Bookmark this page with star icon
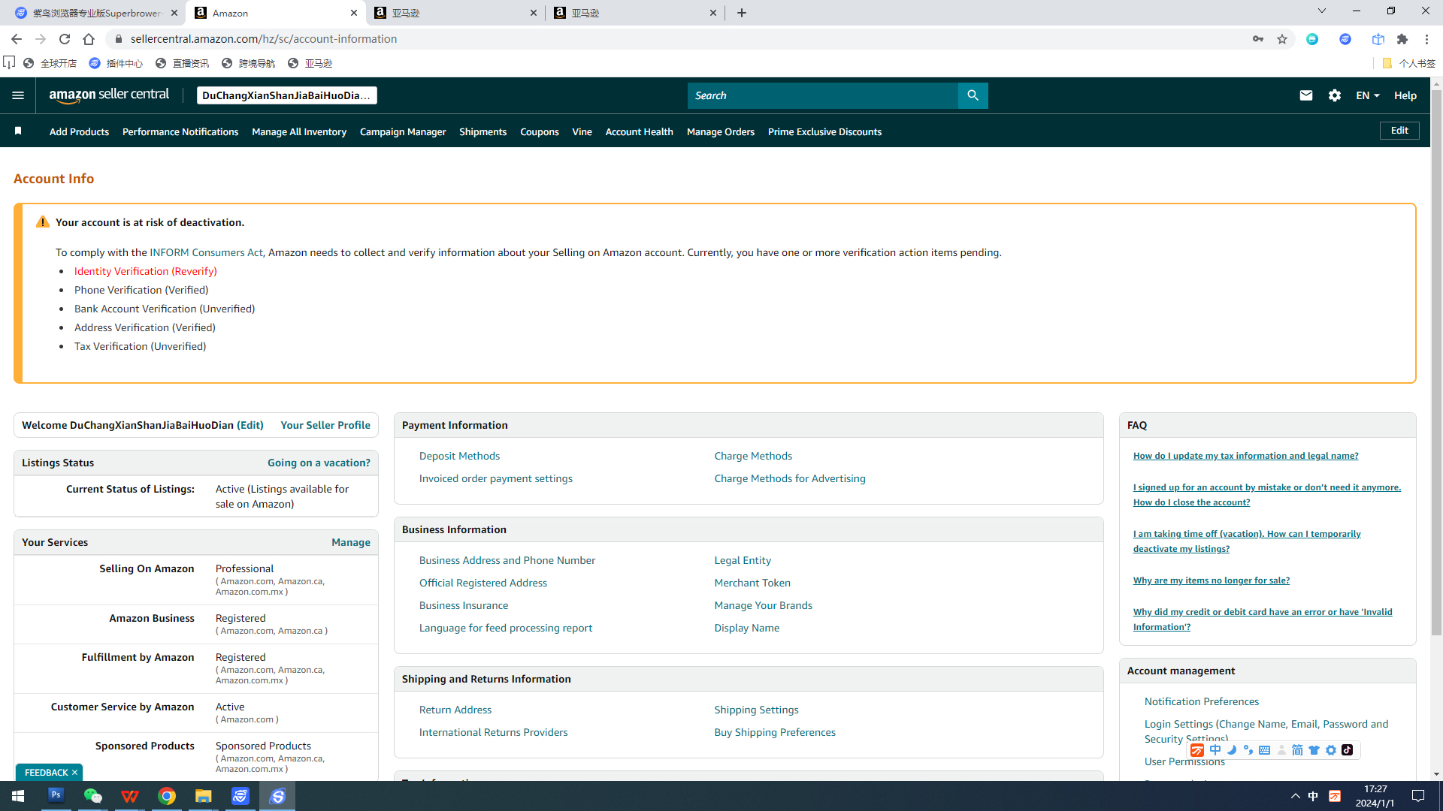The height and width of the screenshot is (811, 1443). (1282, 39)
